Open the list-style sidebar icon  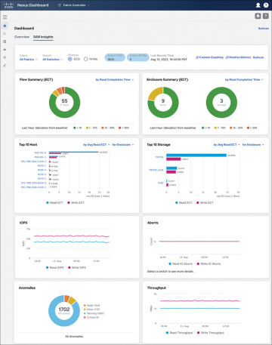tap(5, 42)
